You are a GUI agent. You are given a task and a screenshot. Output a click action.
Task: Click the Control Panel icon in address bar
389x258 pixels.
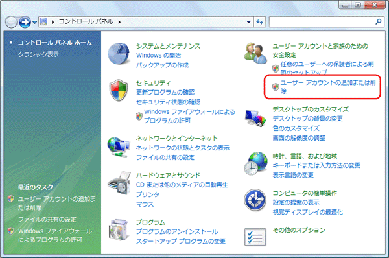click(x=44, y=21)
